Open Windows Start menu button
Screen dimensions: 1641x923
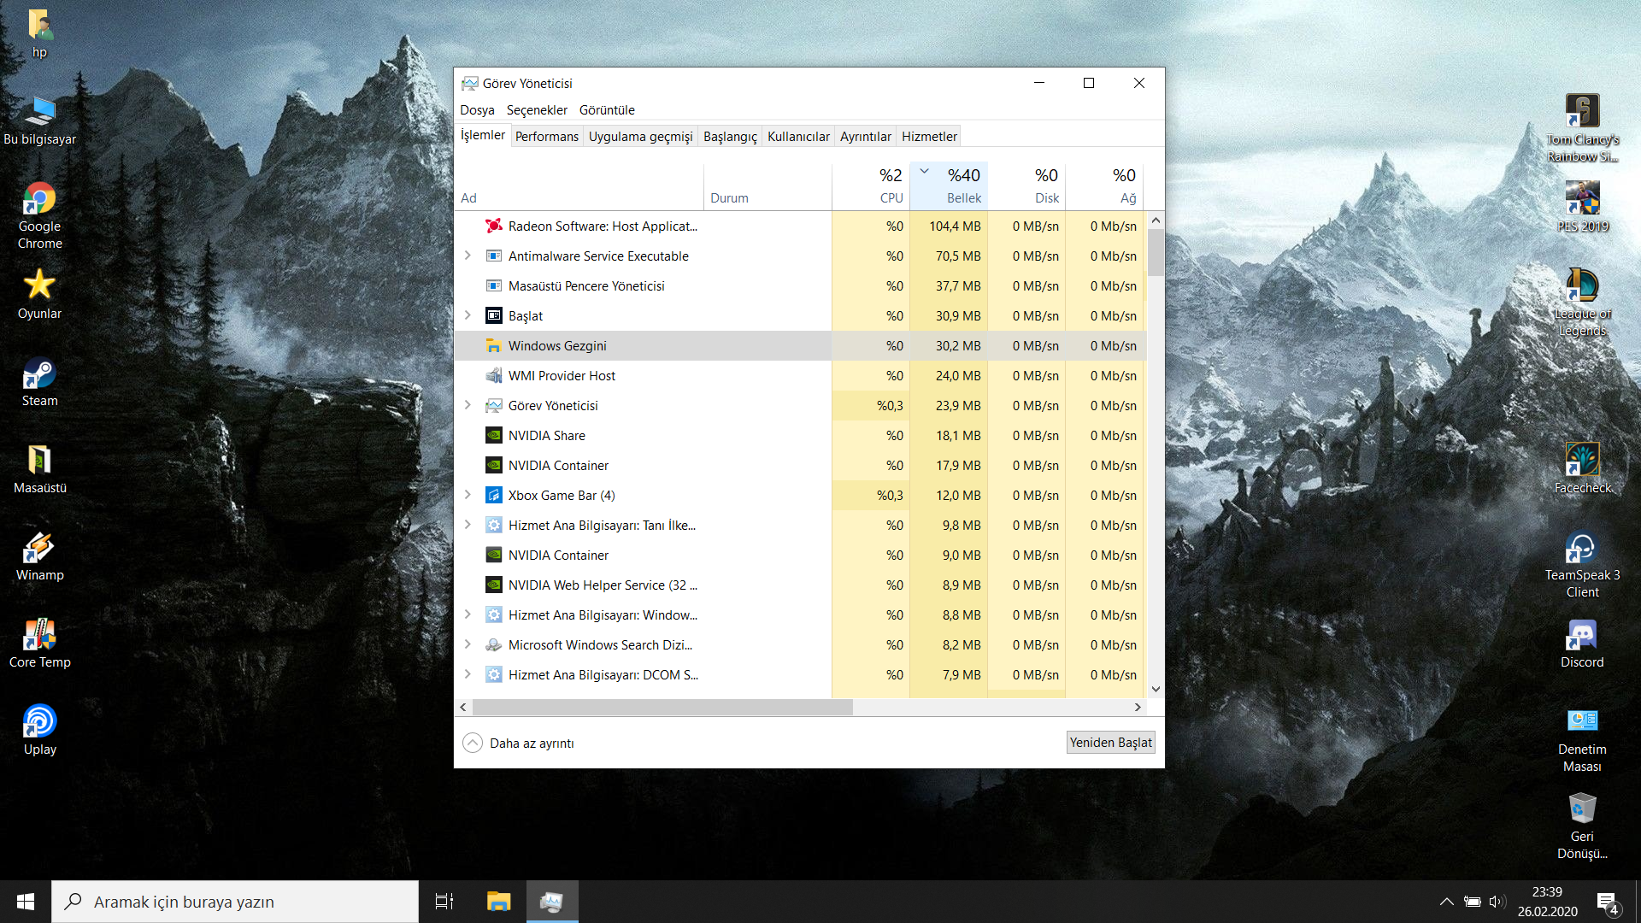click(x=26, y=902)
